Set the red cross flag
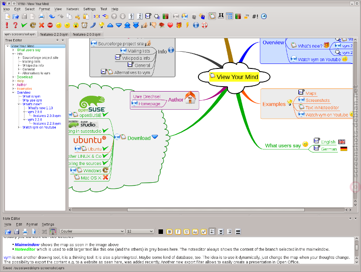Screen dimensions: 361x272 [x=41, y=25]
